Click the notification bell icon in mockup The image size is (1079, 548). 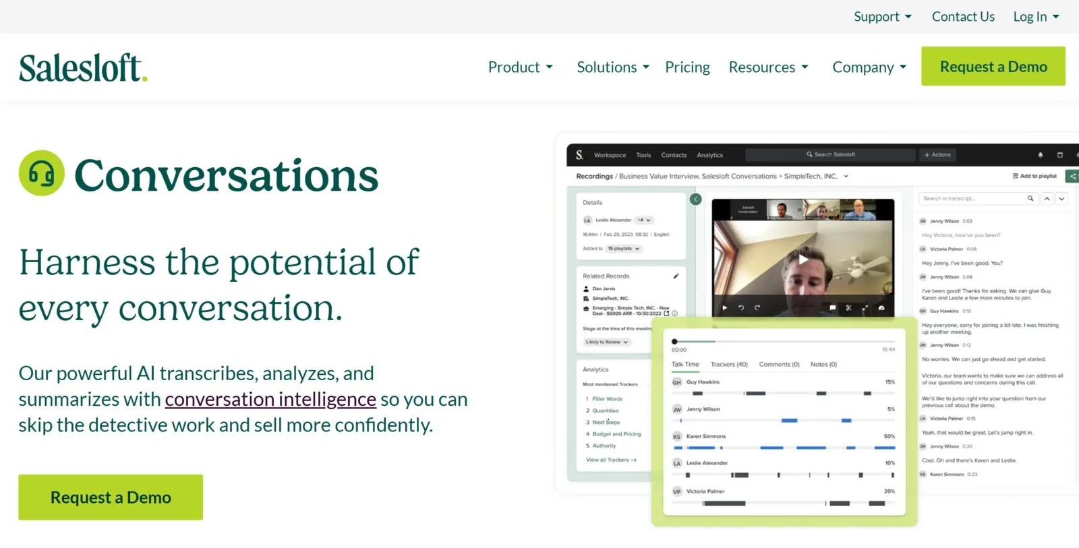[1041, 155]
